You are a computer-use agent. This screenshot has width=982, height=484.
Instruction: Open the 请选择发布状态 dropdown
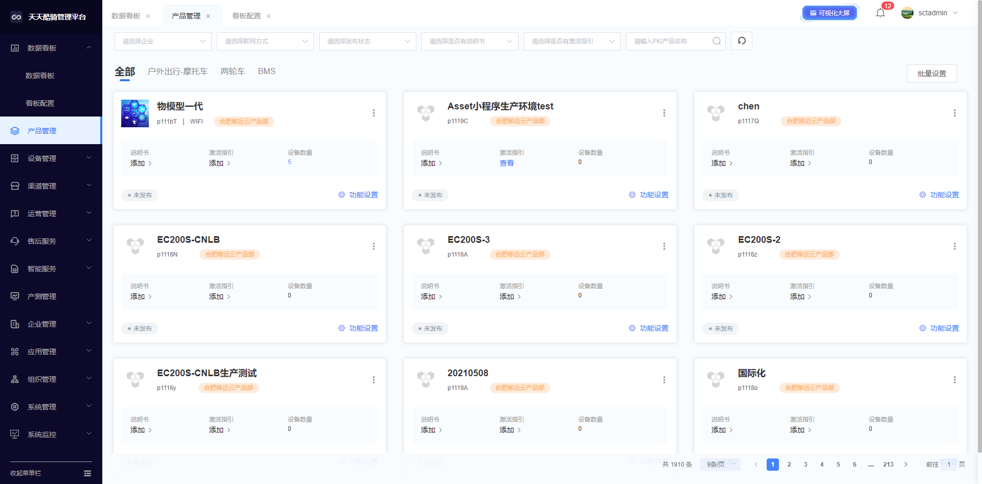(x=367, y=41)
